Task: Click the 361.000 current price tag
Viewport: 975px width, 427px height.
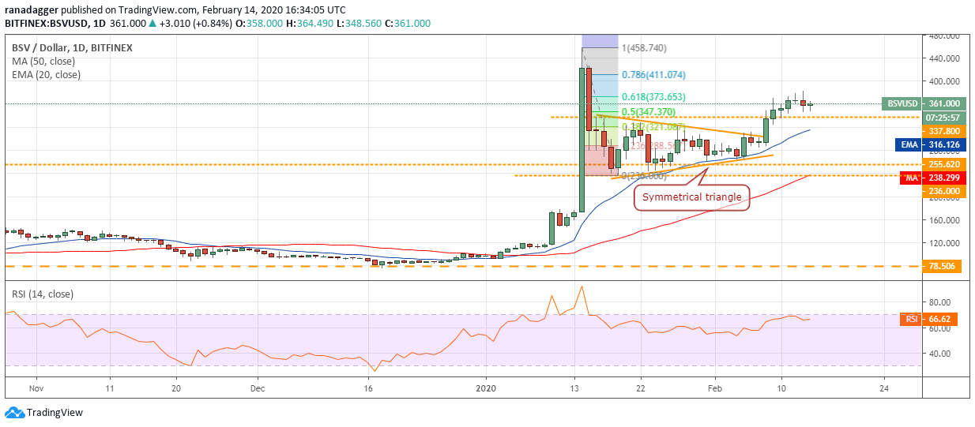Action: click(x=944, y=103)
